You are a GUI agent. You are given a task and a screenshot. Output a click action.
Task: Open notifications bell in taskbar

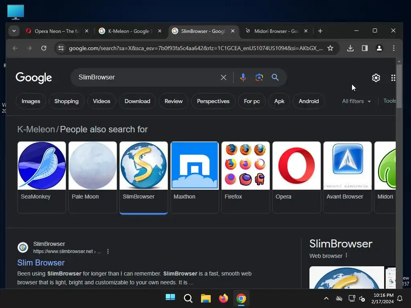tap(400, 298)
